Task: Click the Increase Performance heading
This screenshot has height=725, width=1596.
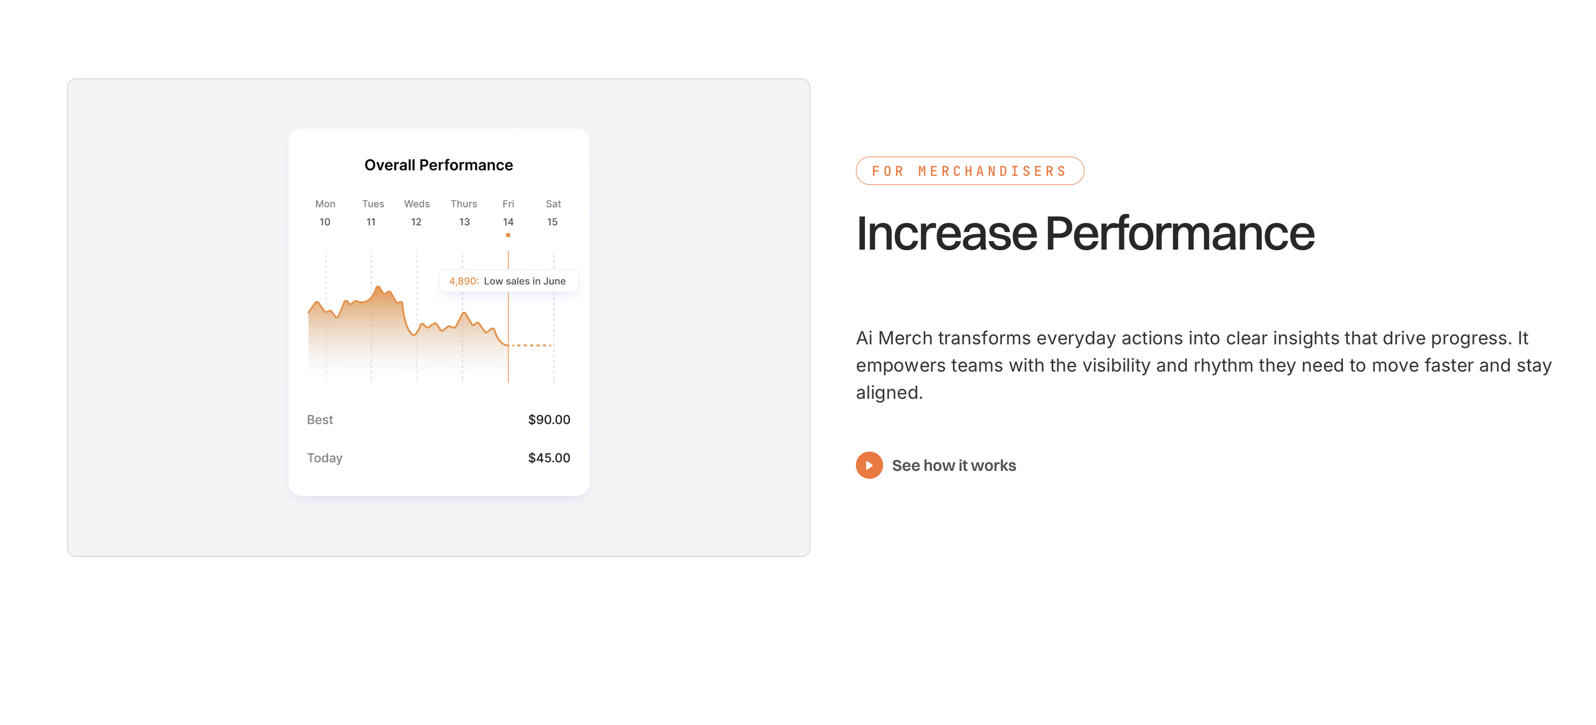Action: coord(1085,233)
